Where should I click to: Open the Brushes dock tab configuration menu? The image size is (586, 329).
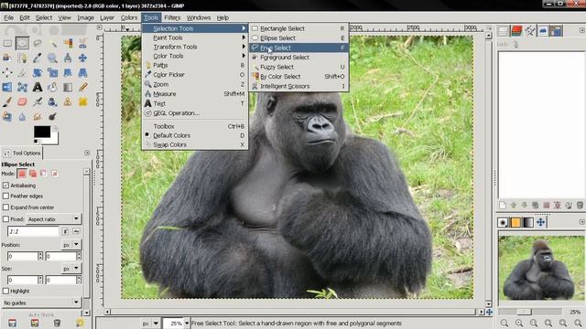pyautogui.click(x=582, y=222)
